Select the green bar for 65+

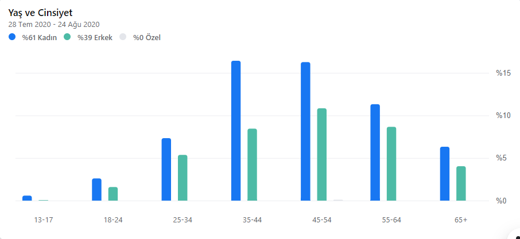coord(461,183)
